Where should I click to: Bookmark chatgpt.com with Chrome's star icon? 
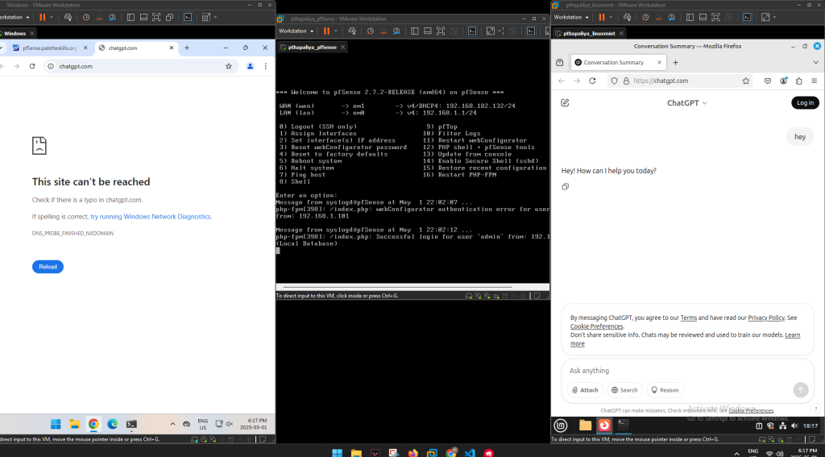[229, 66]
